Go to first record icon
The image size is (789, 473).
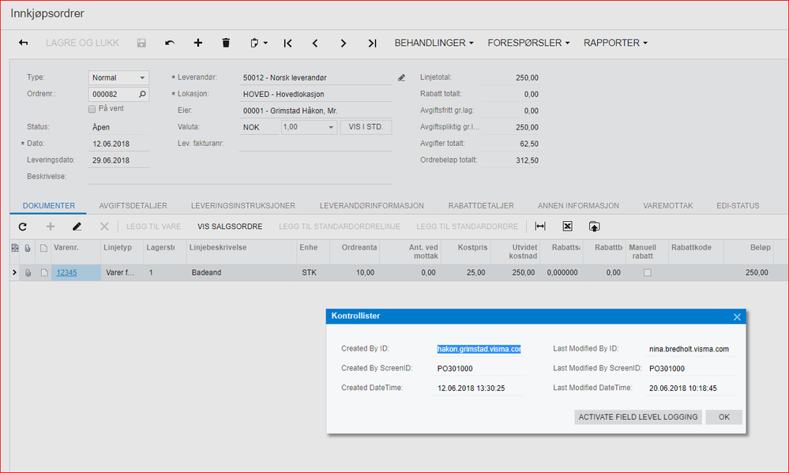click(x=287, y=43)
